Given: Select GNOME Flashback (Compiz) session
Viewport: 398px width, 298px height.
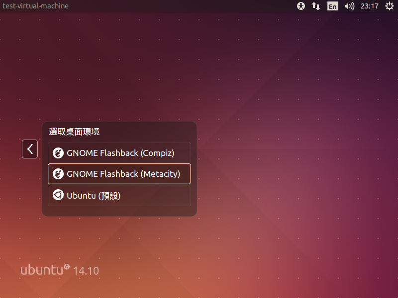Looking at the screenshot, I should 120,153.
